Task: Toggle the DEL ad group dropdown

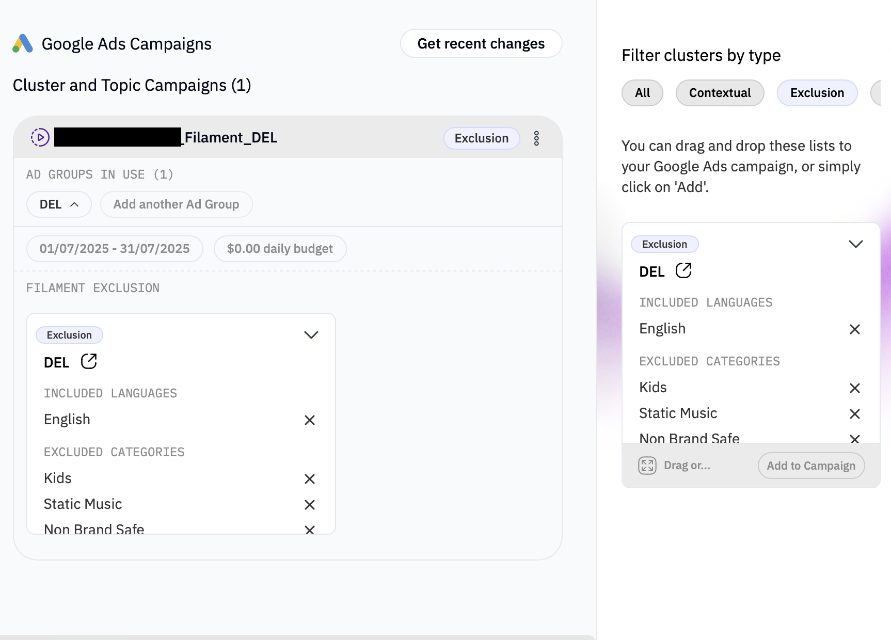Action: coord(59,204)
